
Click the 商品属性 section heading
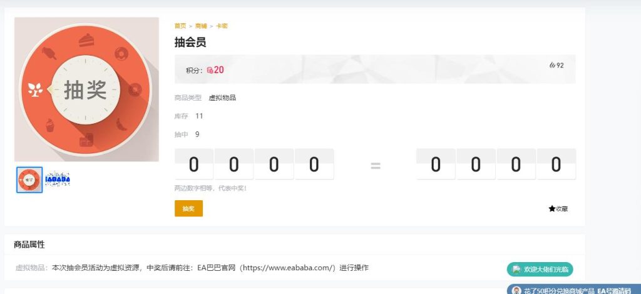(29, 245)
